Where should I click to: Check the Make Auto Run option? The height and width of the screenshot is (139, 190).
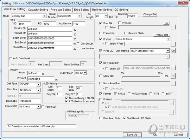pyautogui.click(x=101, y=83)
